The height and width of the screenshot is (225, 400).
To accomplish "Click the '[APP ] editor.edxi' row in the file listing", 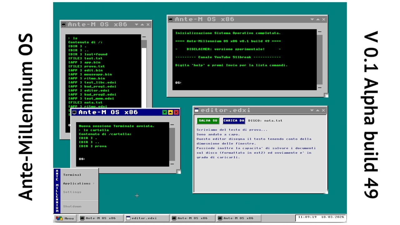I will click(89, 91).
